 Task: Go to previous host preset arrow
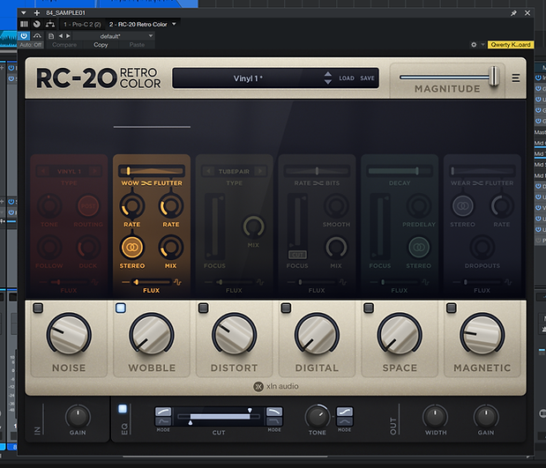[x=61, y=36]
